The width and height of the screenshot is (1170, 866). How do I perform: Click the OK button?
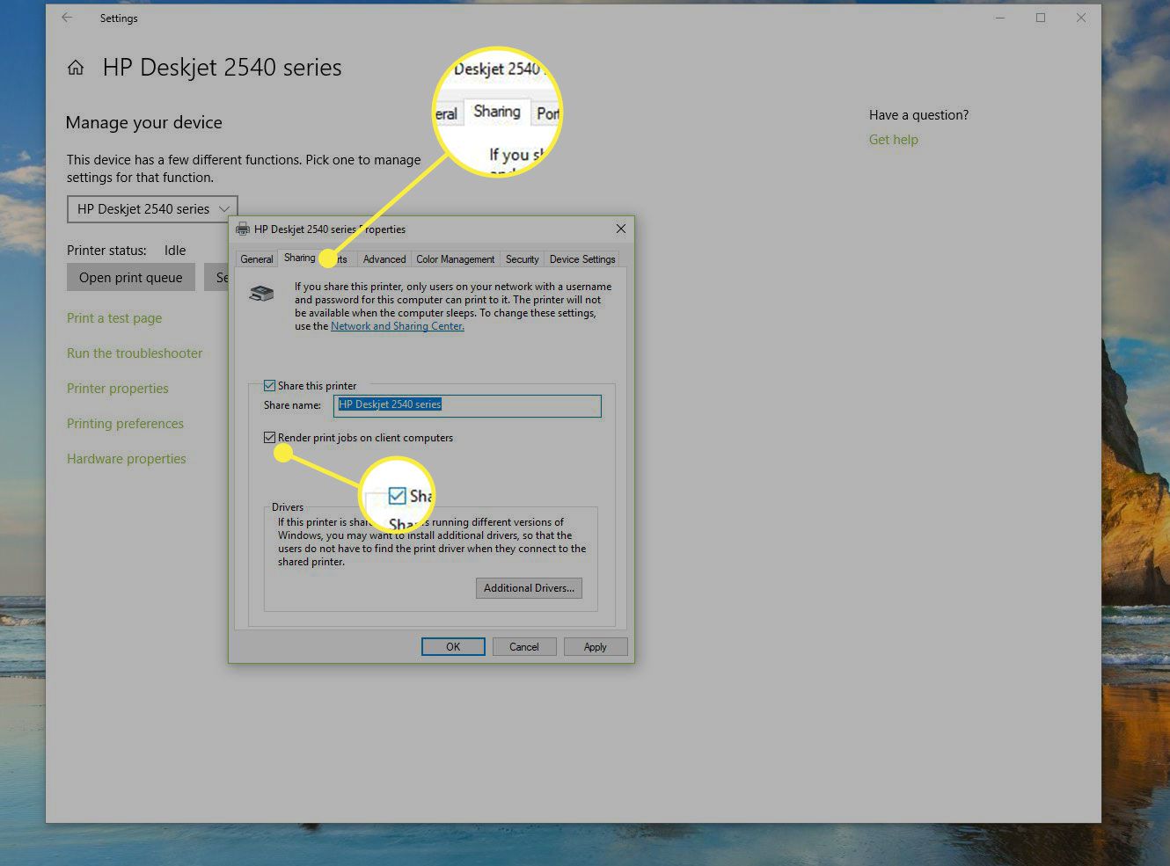point(453,647)
